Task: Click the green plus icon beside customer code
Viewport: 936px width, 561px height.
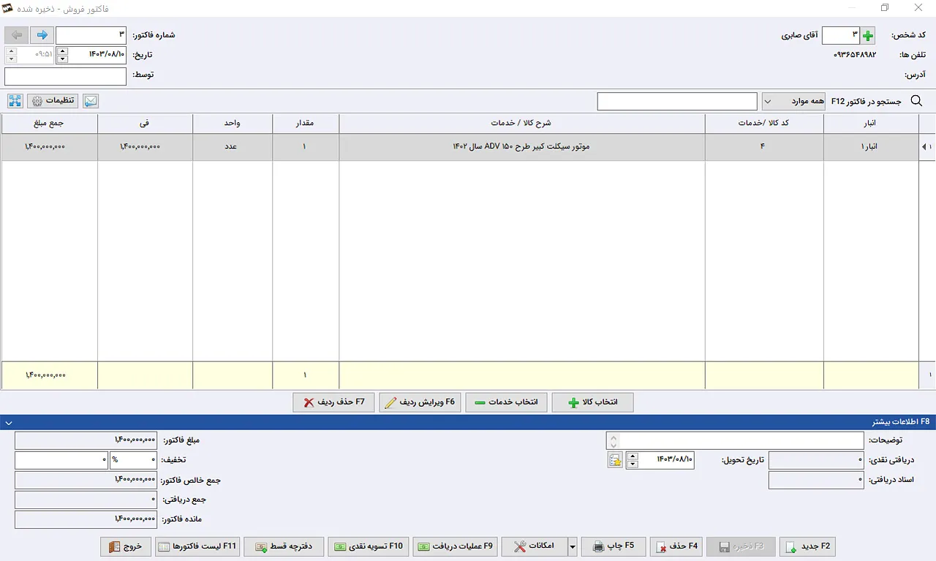Action: [868, 35]
